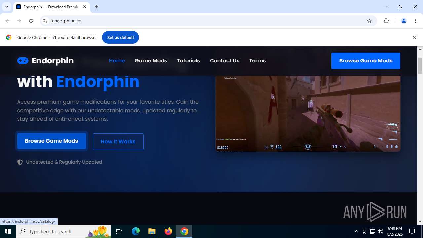Click hero Browse Game Mods button

[52, 141]
